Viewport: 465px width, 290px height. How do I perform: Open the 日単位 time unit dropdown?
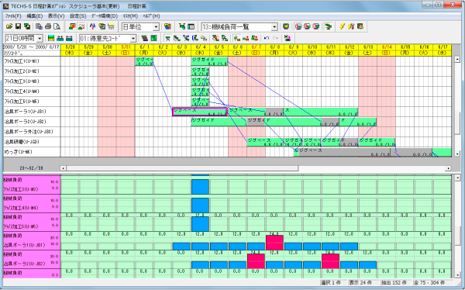[156, 27]
